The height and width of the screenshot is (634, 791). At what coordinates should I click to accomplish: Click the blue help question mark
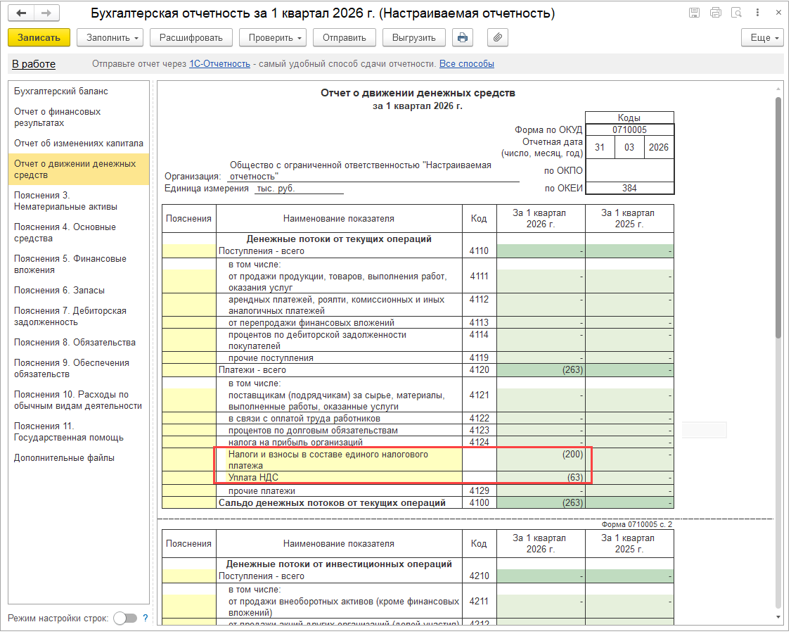click(146, 618)
